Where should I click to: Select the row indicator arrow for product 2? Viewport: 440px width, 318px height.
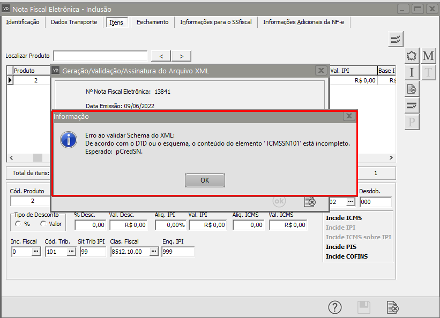(x=10, y=80)
